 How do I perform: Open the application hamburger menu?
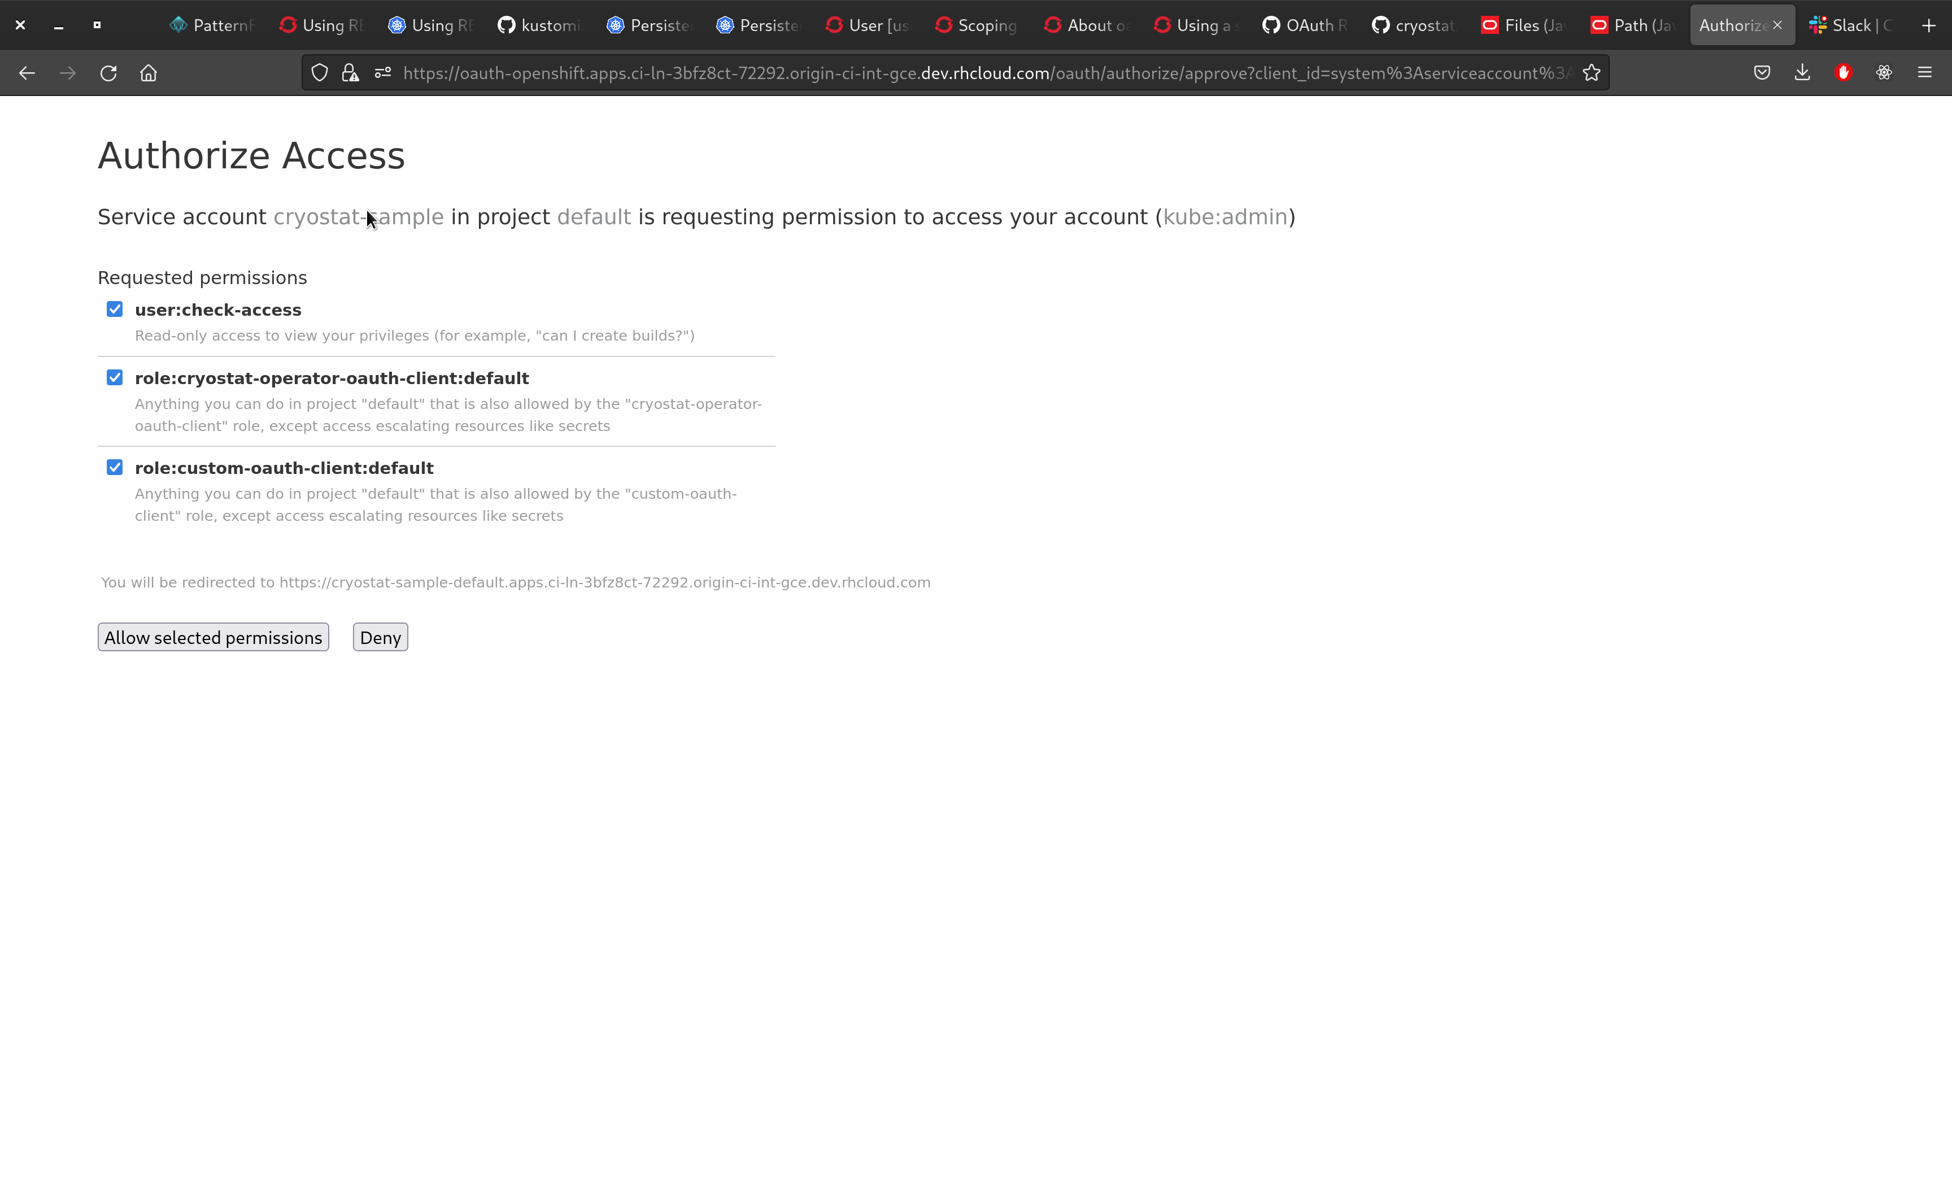coord(1925,72)
